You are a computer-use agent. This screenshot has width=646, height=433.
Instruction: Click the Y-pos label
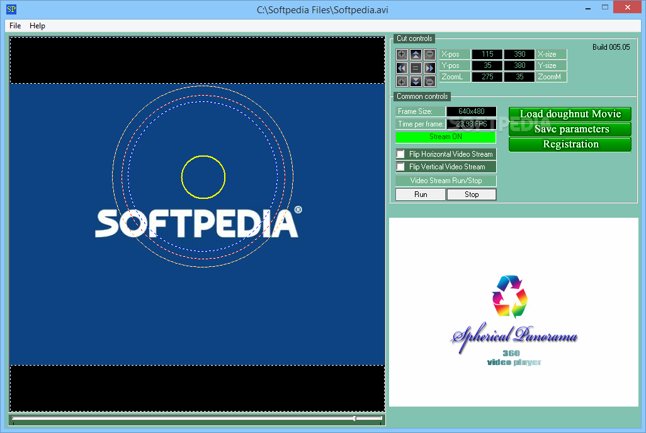tap(455, 65)
